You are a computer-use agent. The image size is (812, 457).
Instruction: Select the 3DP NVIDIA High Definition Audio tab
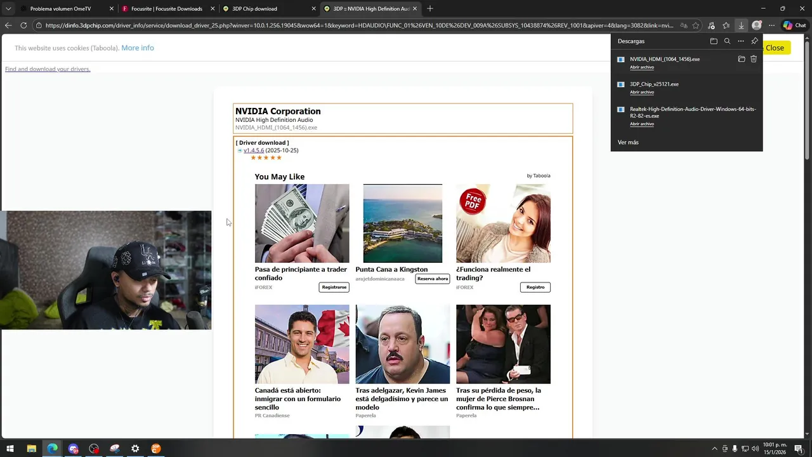point(371,9)
